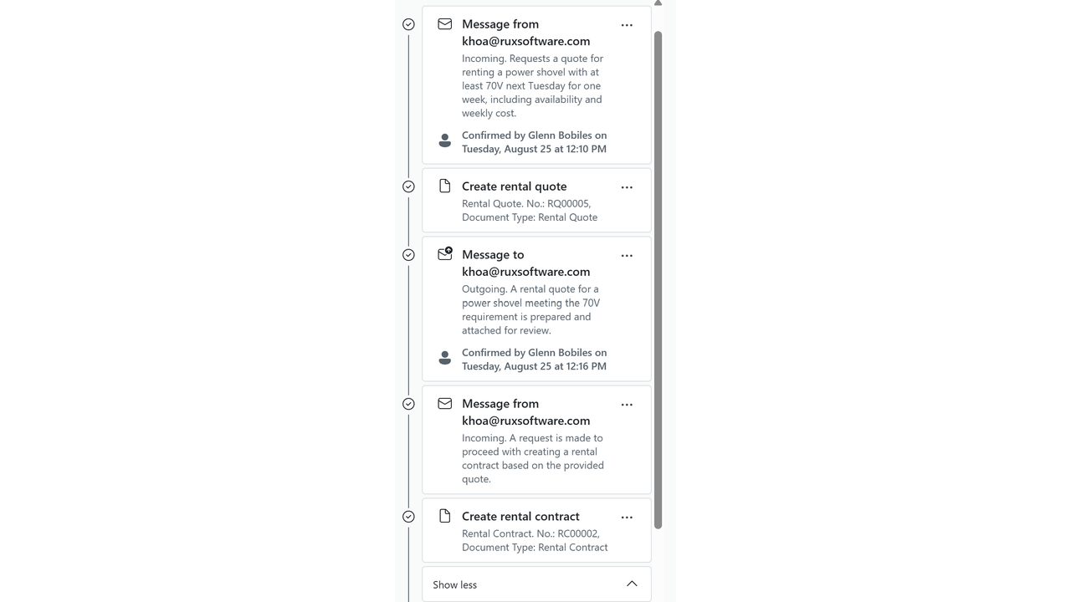Open the Create rental quote title
Screen dimensions: 1071x602
[x=514, y=186]
